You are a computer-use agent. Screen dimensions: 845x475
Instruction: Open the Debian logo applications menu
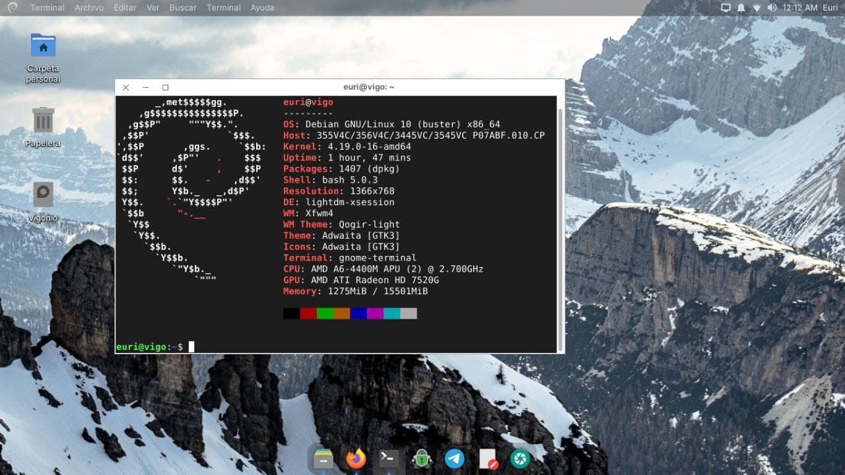click(13, 8)
